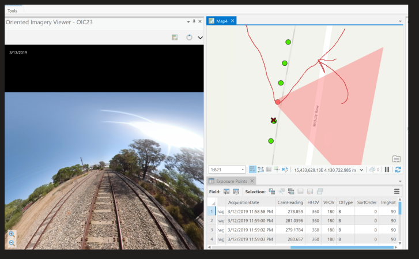Click the table vertical scrollbar thumb

point(400,208)
